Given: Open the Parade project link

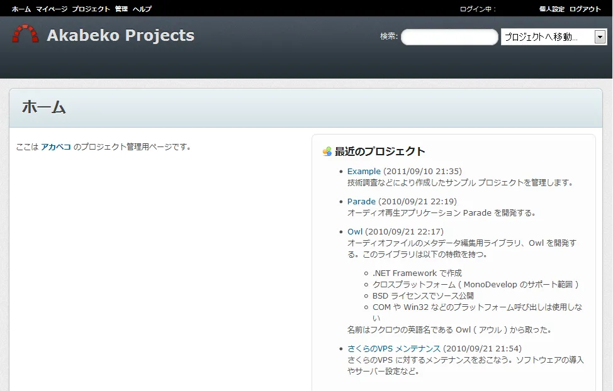Looking at the screenshot, I should [x=361, y=201].
